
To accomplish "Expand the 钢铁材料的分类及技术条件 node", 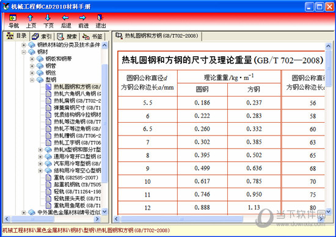I will (24, 45).
